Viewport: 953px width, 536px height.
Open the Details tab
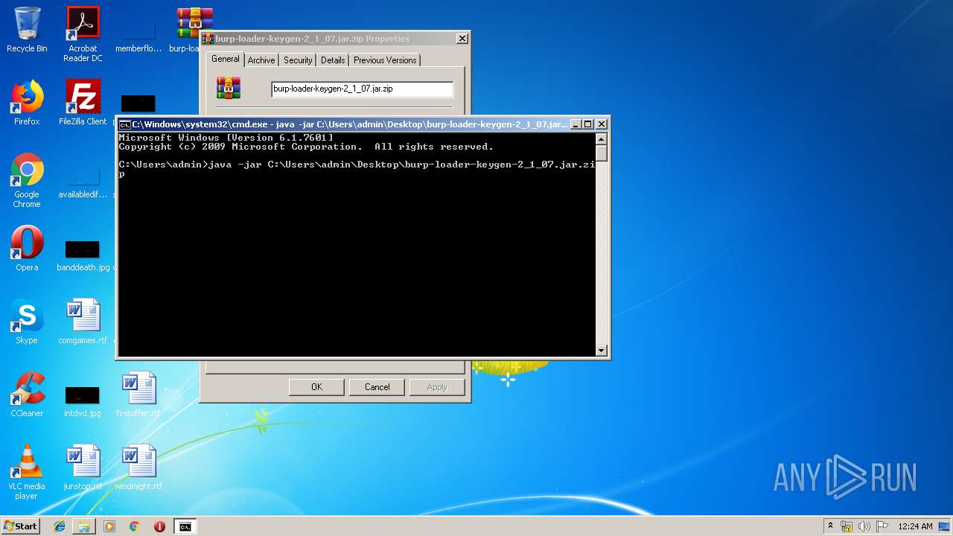click(x=333, y=60)
